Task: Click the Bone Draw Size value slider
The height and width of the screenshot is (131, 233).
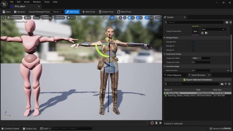Action: click(201, 71)
